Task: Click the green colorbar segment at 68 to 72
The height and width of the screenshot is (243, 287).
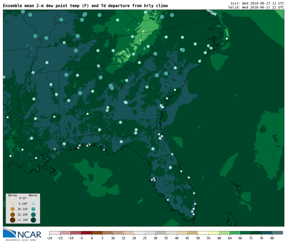Action: [x=246, y=233]
